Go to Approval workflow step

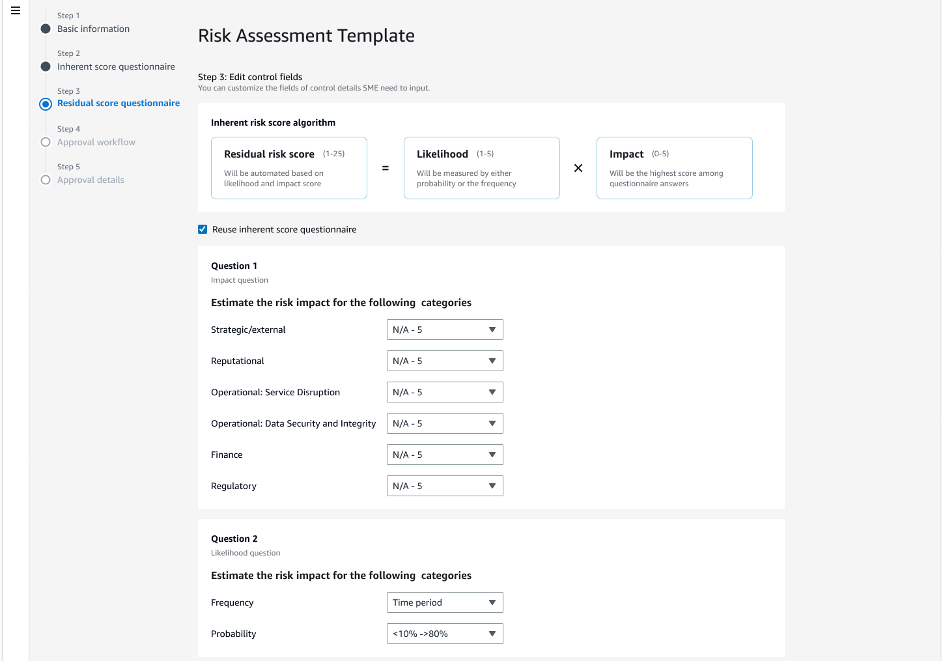(96, 142)
